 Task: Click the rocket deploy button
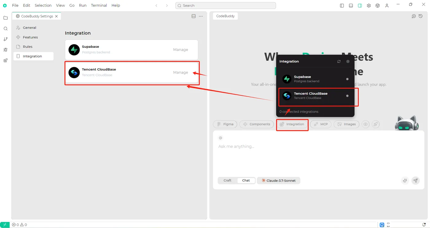coord(376,124)
